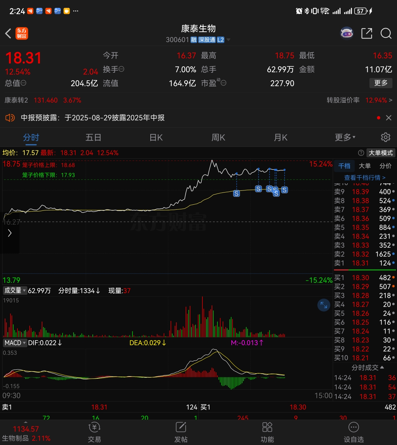The width and height of the screenshot is (397, 445).
Task: Tap the bottom 卖1 18.31 summary
Action: pyautogui.click(x=100, y=407)
